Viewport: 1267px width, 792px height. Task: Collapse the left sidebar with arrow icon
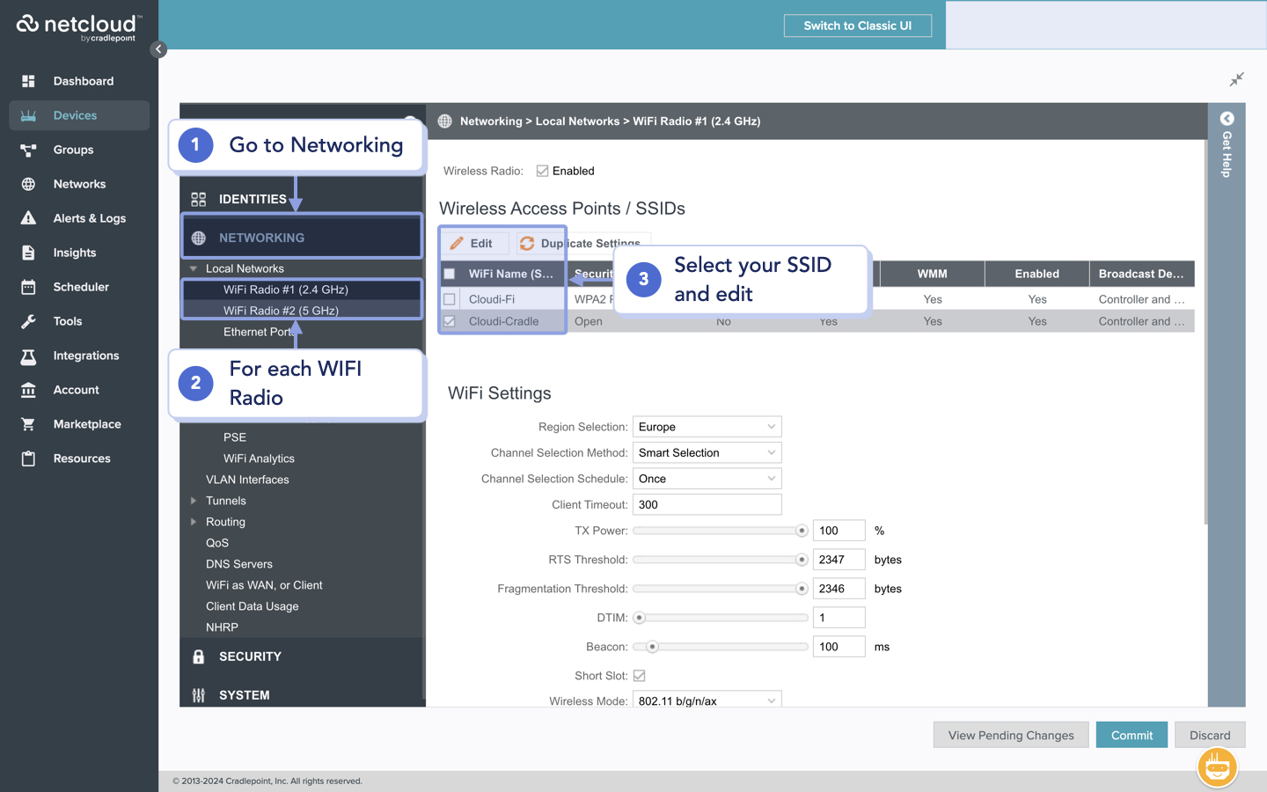point(158,49)
